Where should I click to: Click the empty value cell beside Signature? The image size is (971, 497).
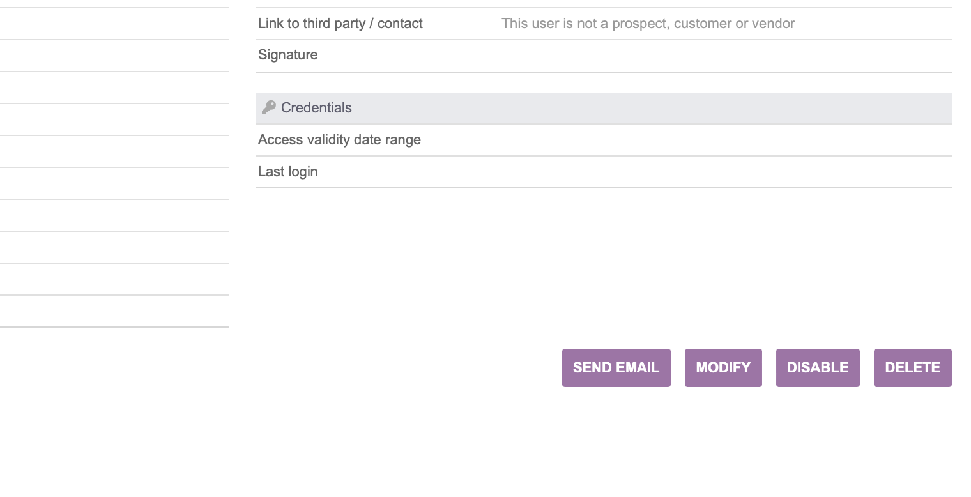point(726,56)
